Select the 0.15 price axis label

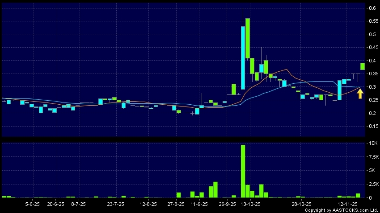pos(372,126)
